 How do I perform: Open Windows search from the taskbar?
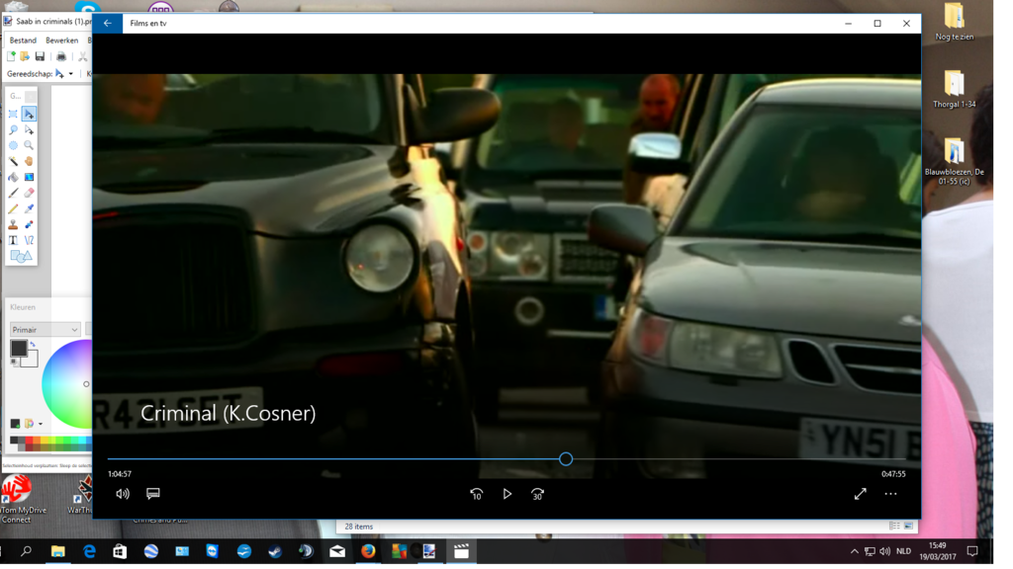pyautogui.click(x=27, y=551)
